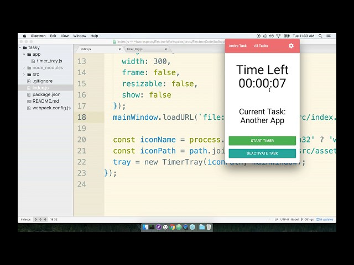Screen dimensions: 354x265
Task: Open the green round app in dock
Action: click(179, 227)
